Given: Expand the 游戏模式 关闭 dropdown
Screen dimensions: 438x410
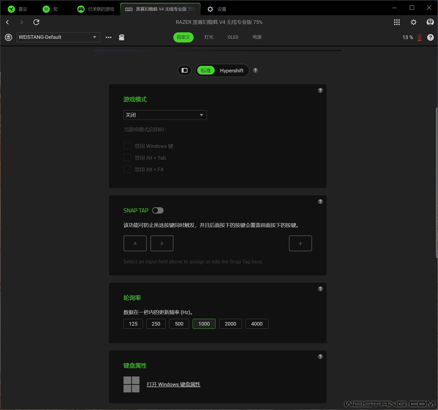Looking at the screenshot, I should 165,115.
